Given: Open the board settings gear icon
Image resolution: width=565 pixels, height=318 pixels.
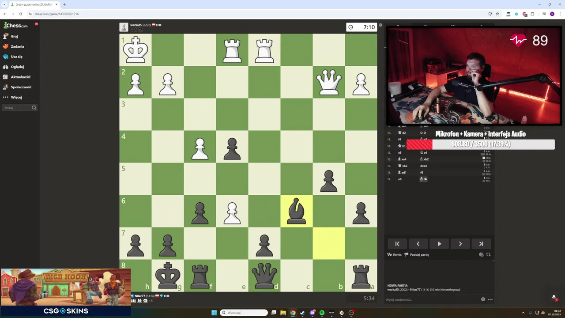Looking at the screenshot, I should click(x=380, y=25).
